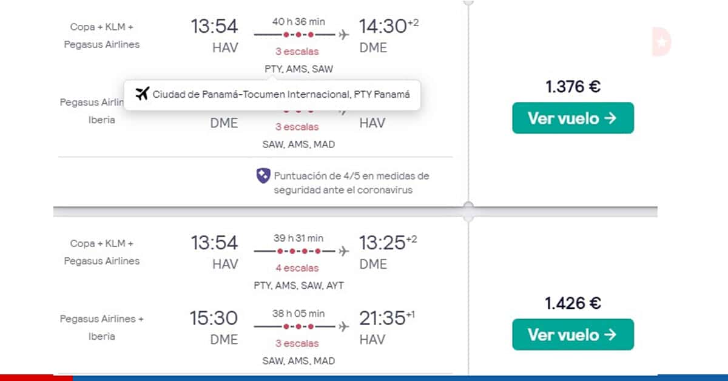Click the 3 escalas link under 40 h 36 min
Viewport: 728px width, 381px height.
click(x=297, y=52)
